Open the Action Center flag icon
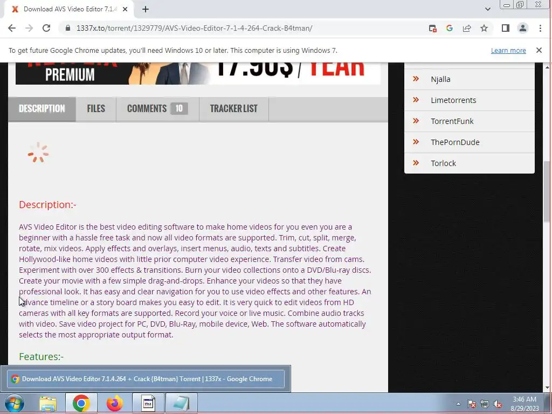552x414 pixels. (471, 404)
